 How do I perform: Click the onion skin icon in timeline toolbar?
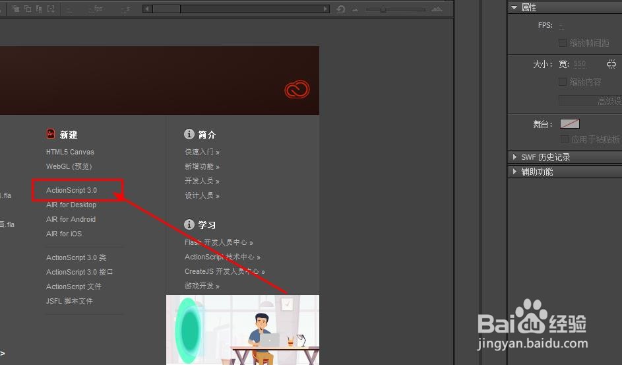click(x=16, y=9)
